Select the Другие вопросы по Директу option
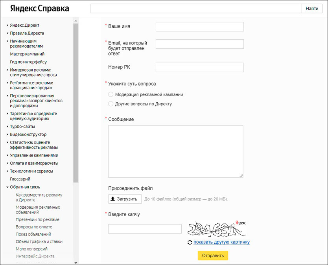Image resolution: width=328 pixels, height=265 pixels. 111,104
